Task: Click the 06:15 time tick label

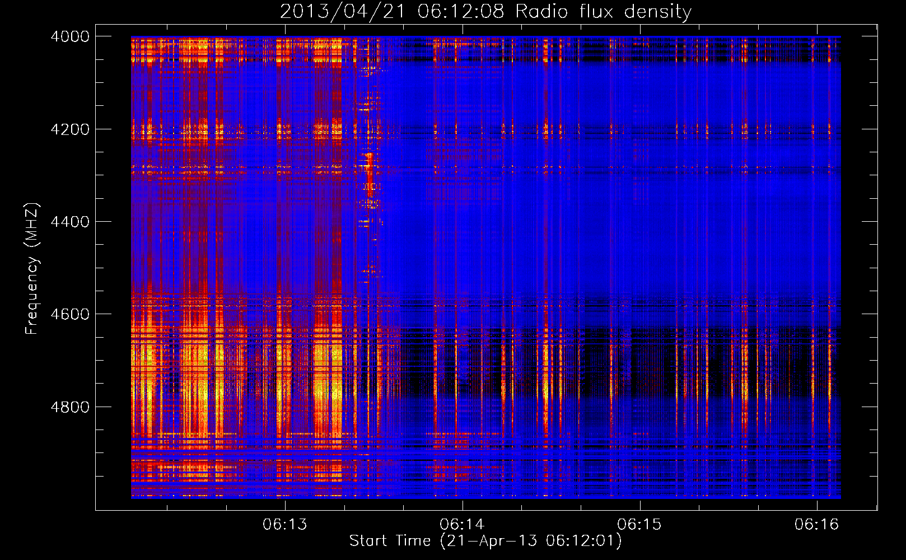Action: click(639, 524)
